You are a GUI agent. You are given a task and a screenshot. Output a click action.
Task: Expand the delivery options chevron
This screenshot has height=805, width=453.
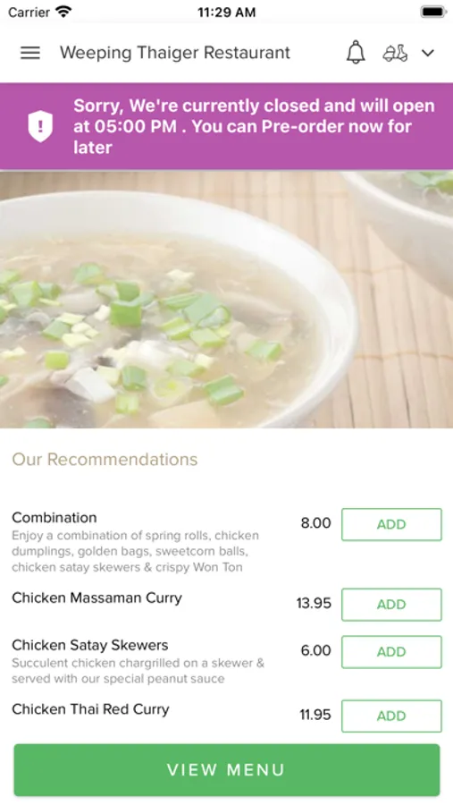pos(428,53)
